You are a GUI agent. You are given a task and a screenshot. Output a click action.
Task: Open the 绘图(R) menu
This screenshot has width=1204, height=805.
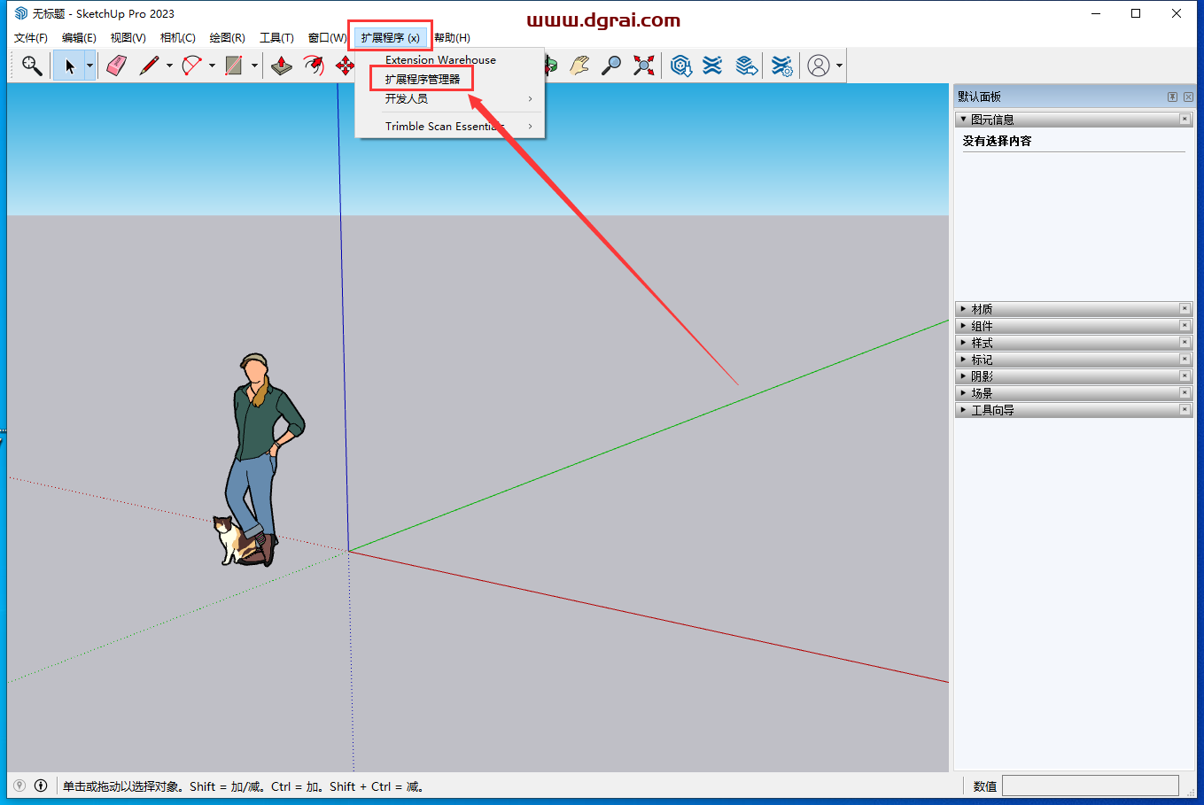[x=227, y=37]
